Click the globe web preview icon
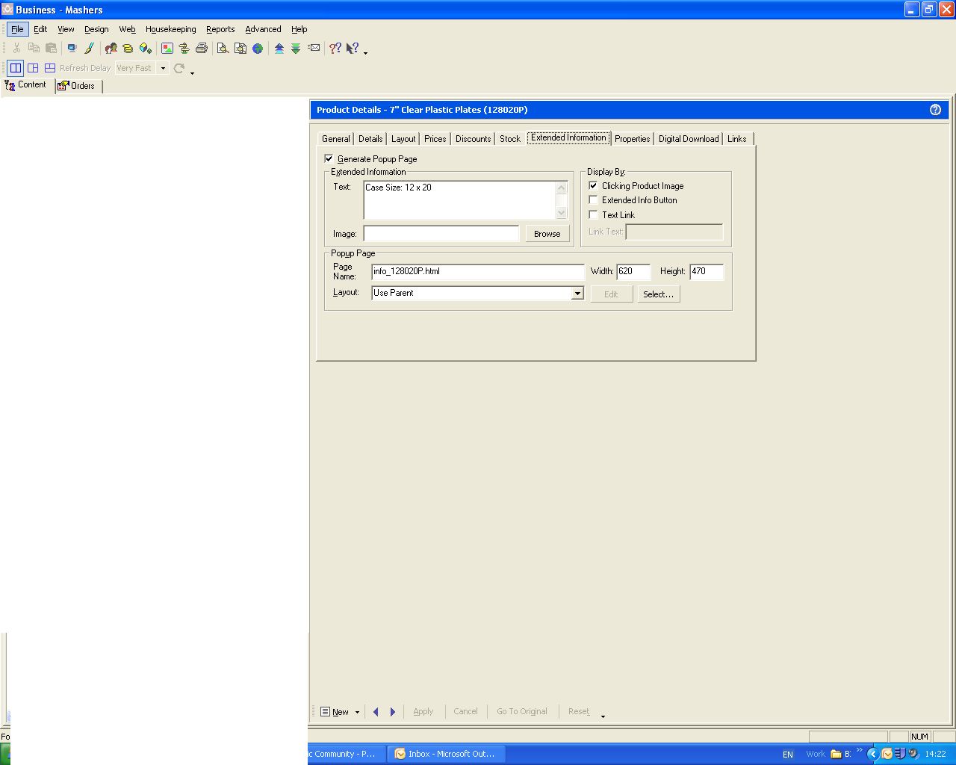956x765 pixels. click(x=258, y=49)
